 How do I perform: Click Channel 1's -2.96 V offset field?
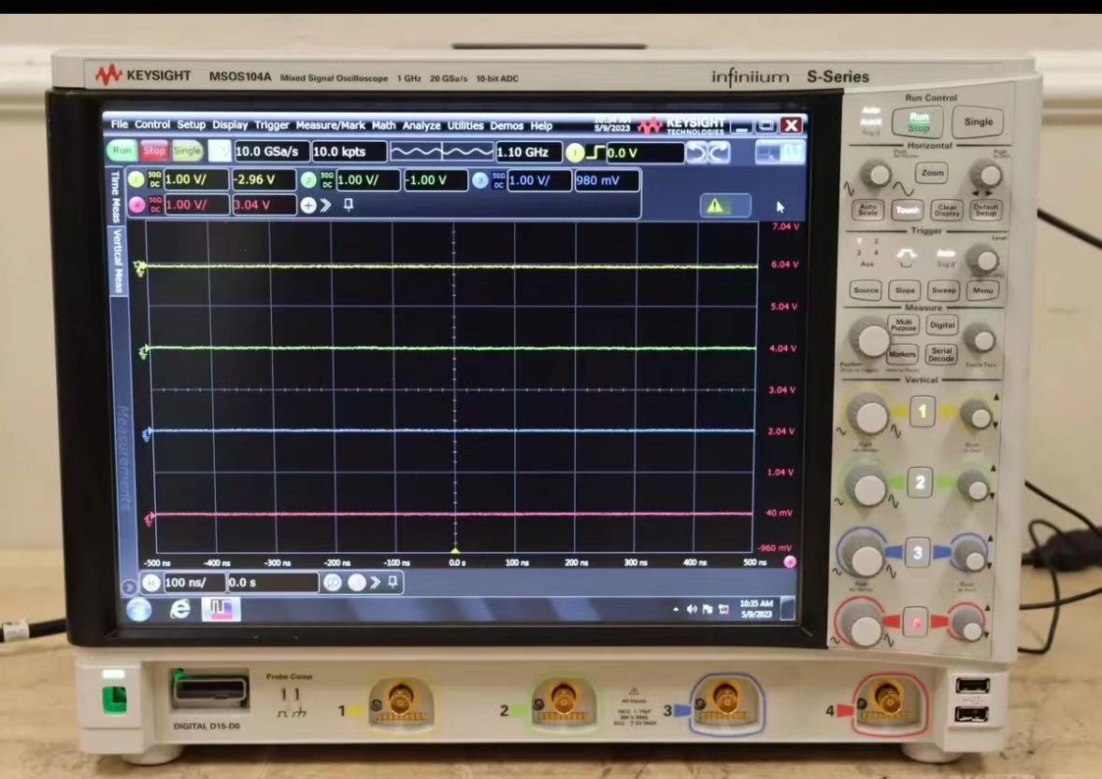point(264,180)
